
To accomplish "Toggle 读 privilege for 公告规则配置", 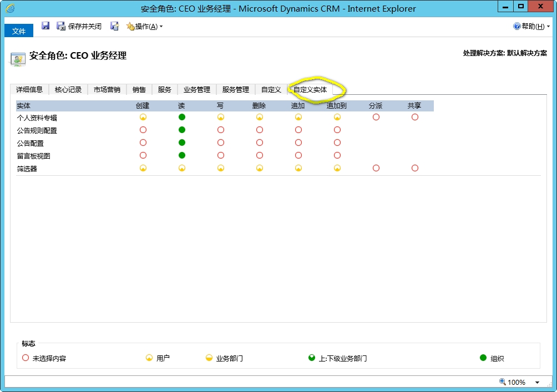I will point(182,130).
